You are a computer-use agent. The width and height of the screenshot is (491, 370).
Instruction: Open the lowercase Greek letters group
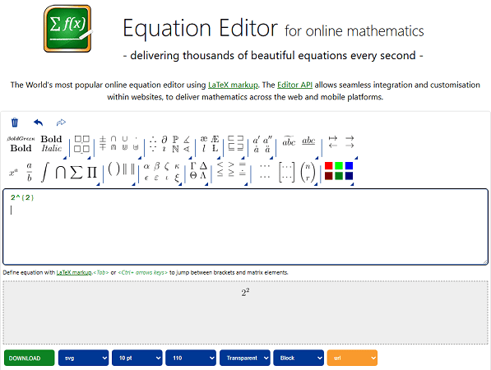(161, 172)
